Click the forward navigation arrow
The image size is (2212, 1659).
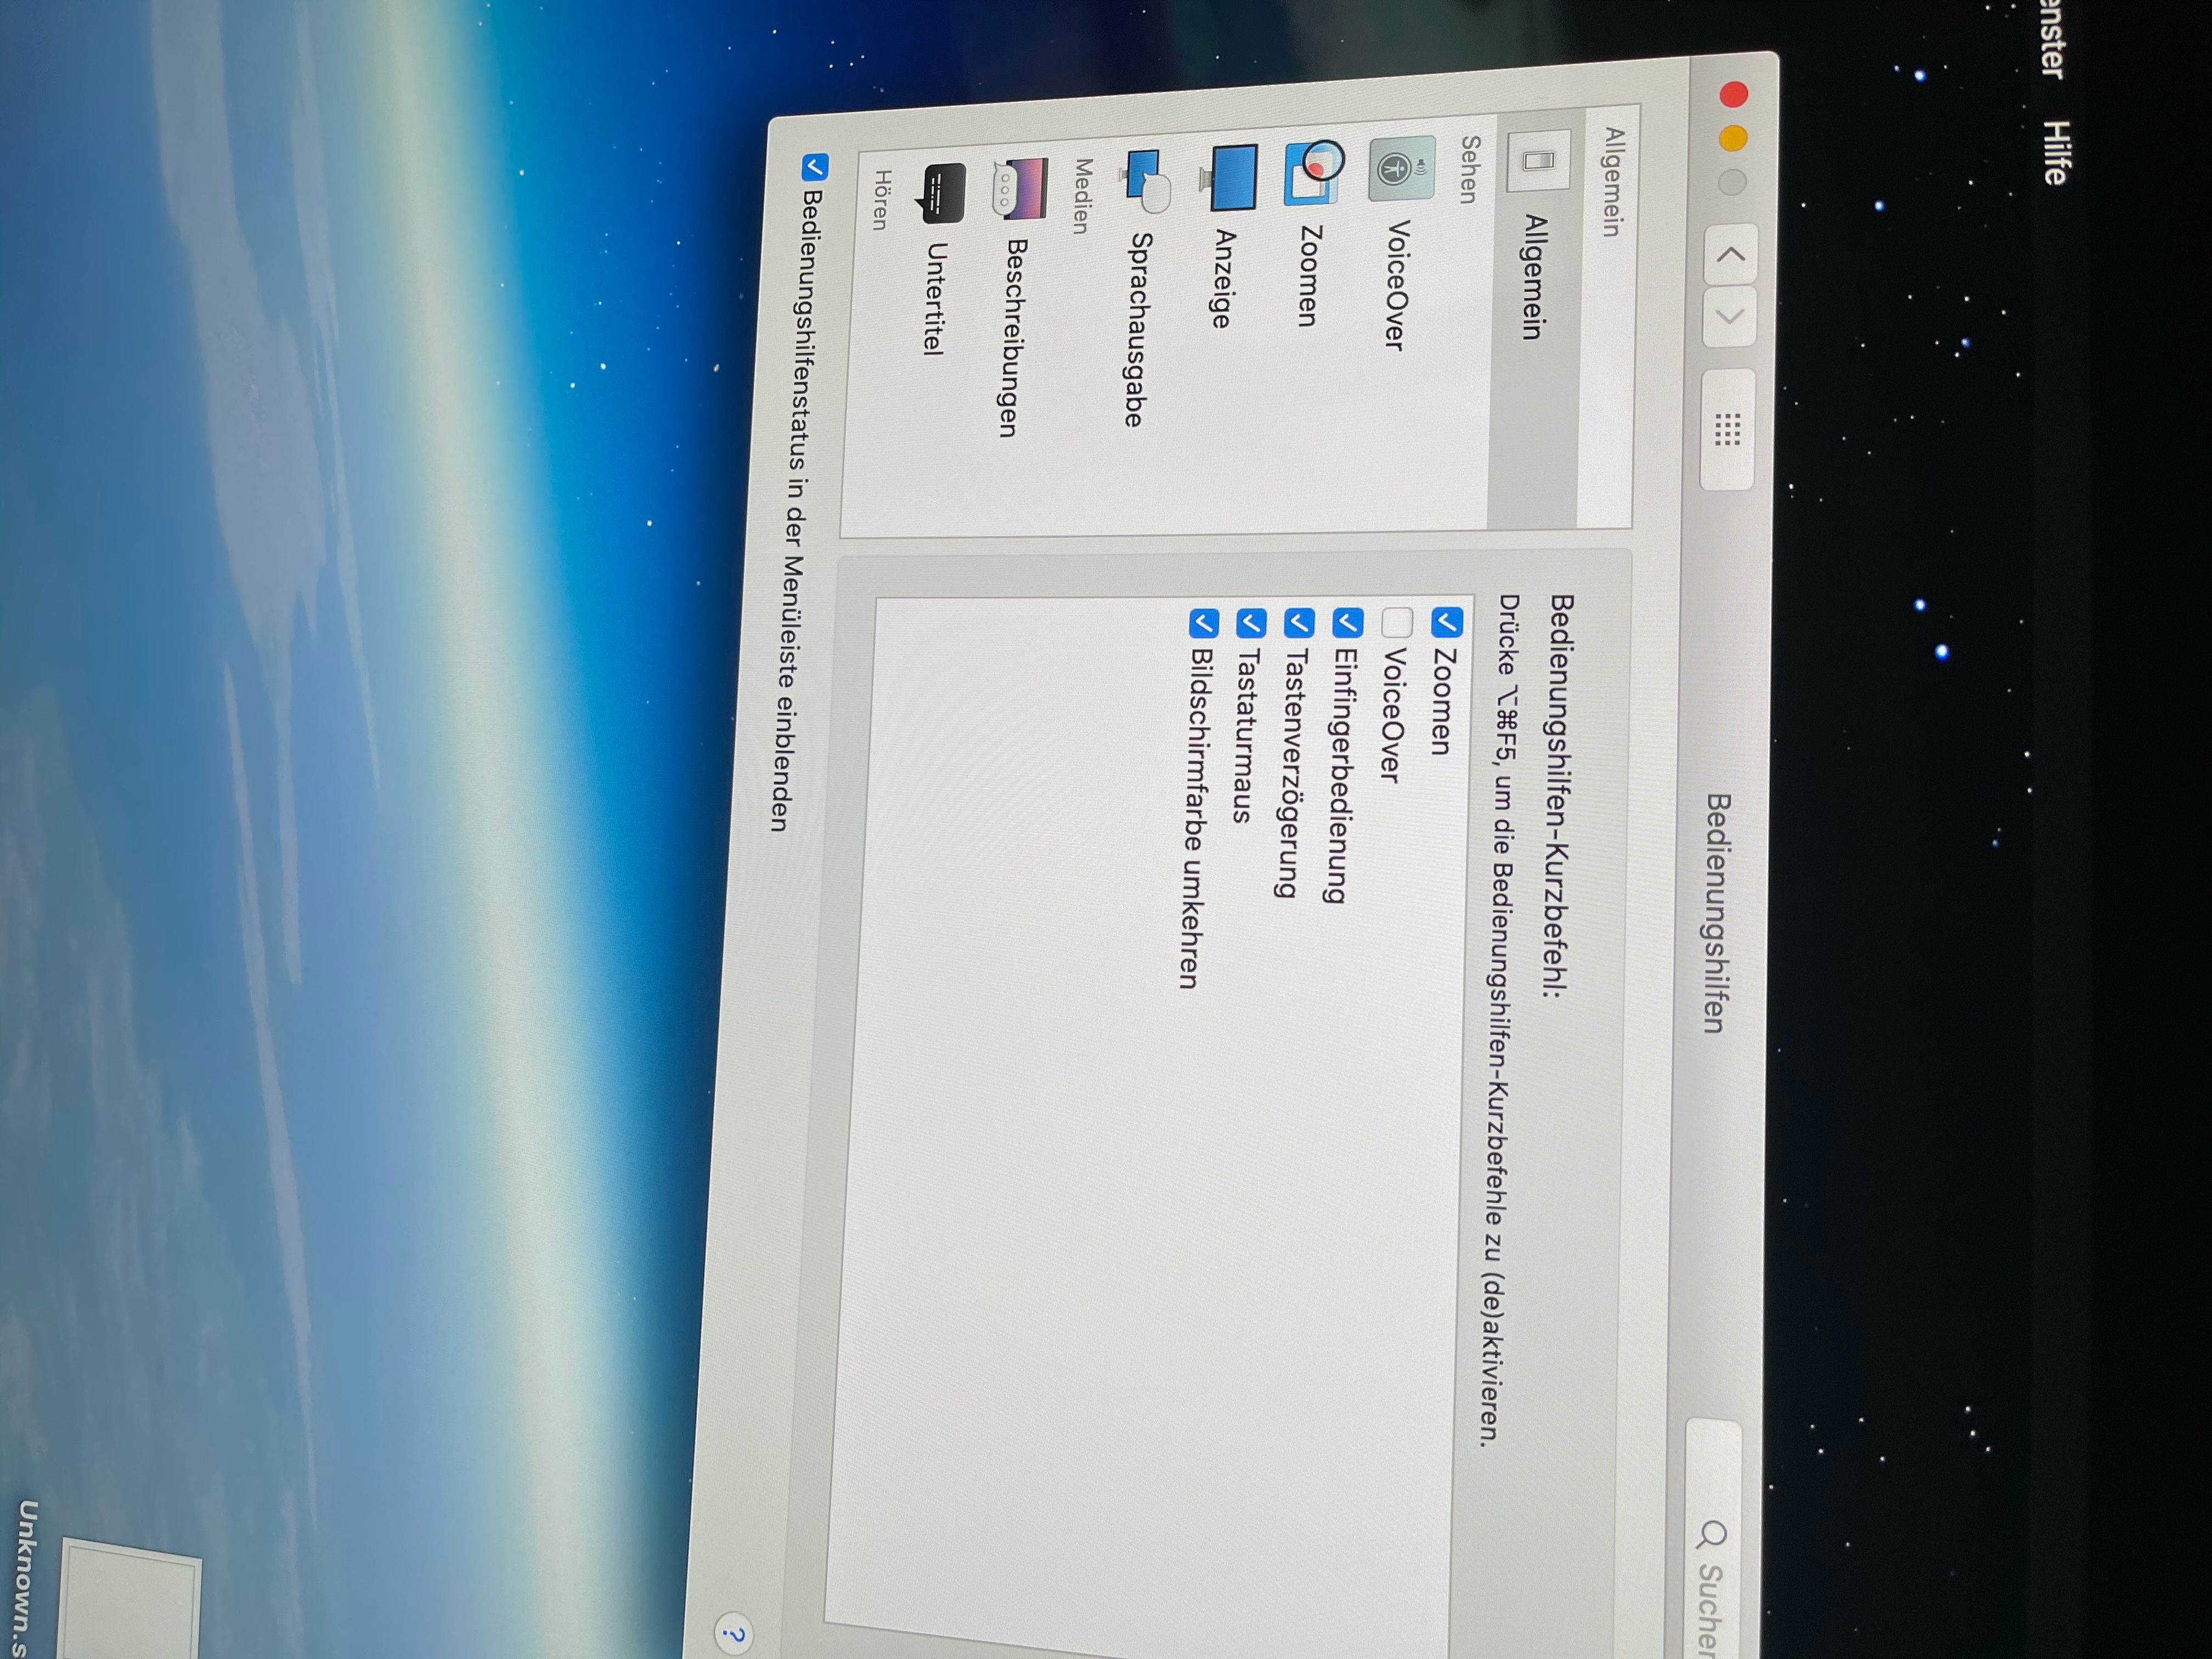click(x=1729, y=317)
